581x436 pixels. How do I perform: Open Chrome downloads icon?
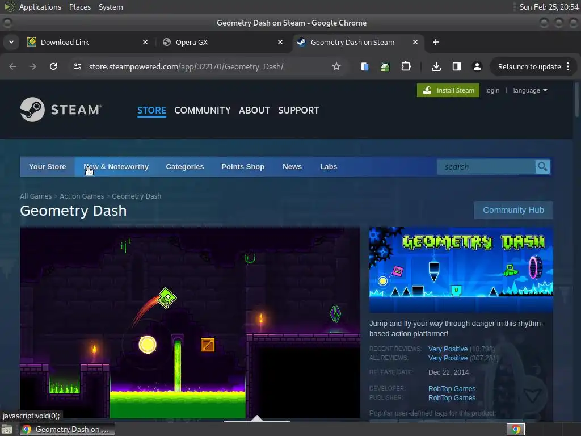[x=436, y=66]
